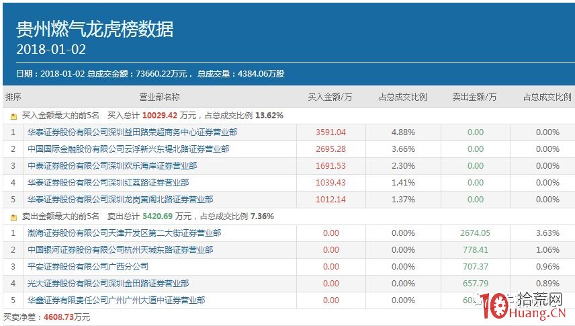This screenshot has width=575, height=326.
Task: Open 华泰证券深圳龙岗黄阁北路证券营业部 link
Action: tap(120, 200)
